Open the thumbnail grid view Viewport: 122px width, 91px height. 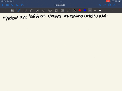point(7,5)
